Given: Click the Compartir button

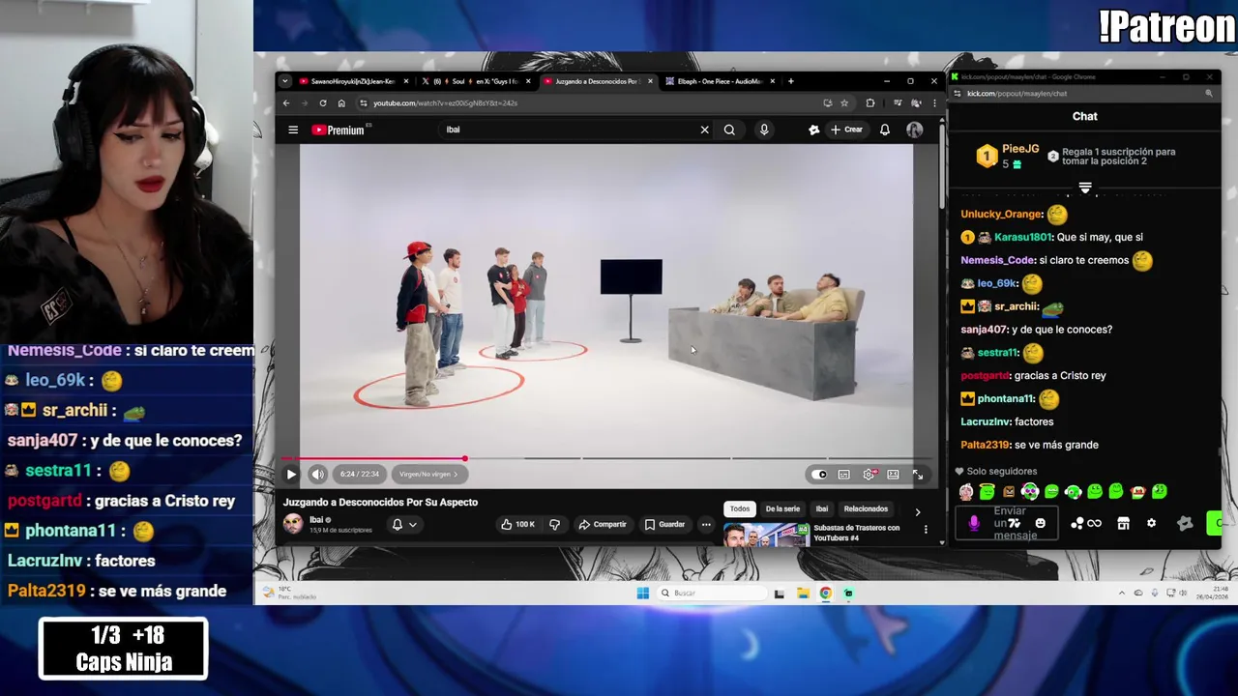Looking at the screenshot, I should click(603, 524).
